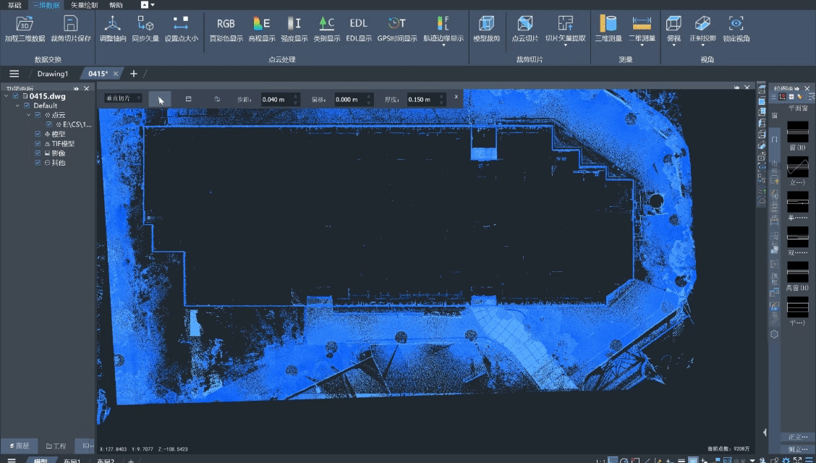Click the 工程 panel button at bottom
816x463 pixels.
point(56,446)
